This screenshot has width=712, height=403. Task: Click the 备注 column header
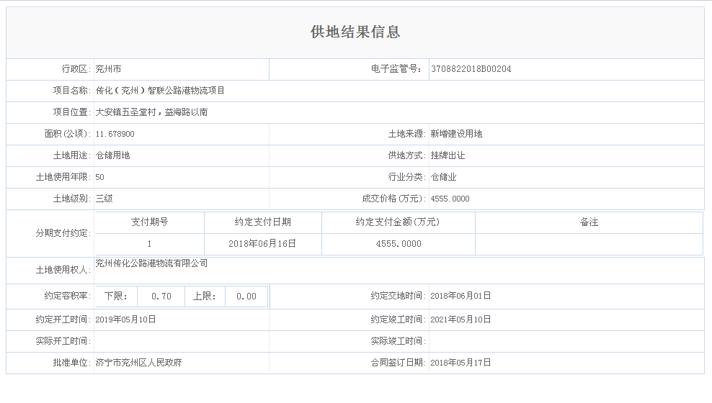(x=589, y=222)
